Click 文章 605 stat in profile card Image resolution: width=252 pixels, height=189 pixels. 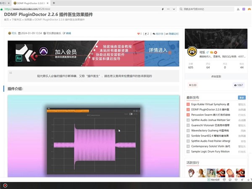pos(191,66)
